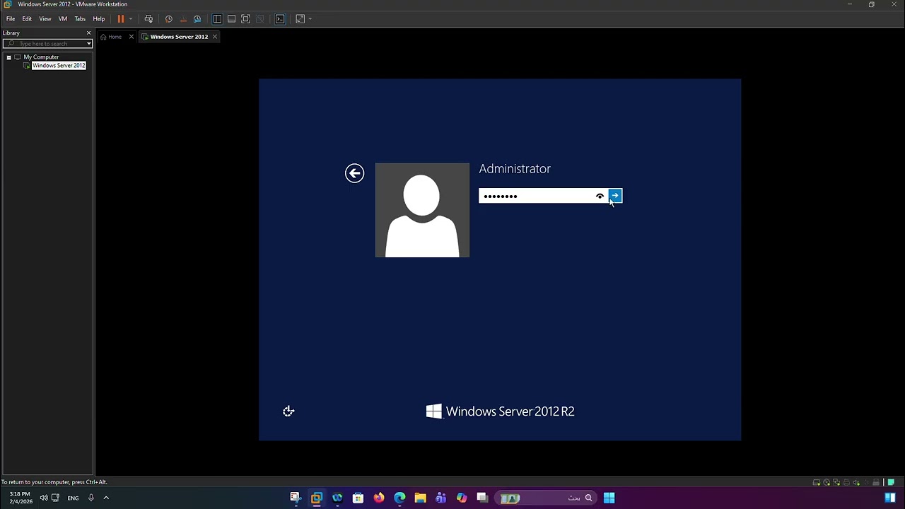Take a snapshot of the virtual machine
This screenshot has width=905, height=509.
(169, 19)
